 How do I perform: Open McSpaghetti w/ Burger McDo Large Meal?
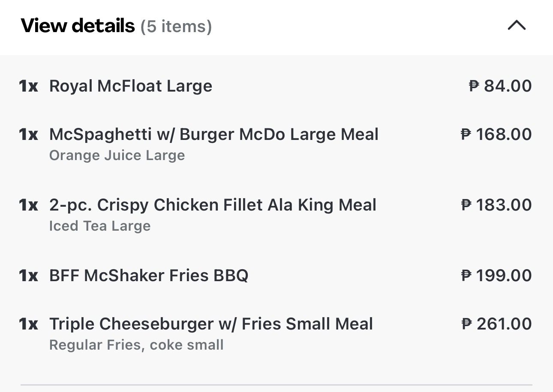pos(214,134)
